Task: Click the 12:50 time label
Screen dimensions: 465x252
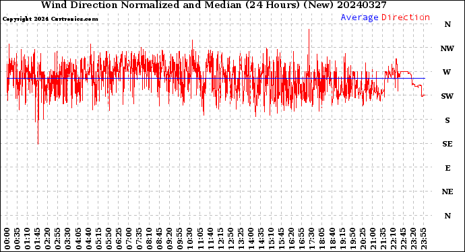Action: tap(230, 239)
